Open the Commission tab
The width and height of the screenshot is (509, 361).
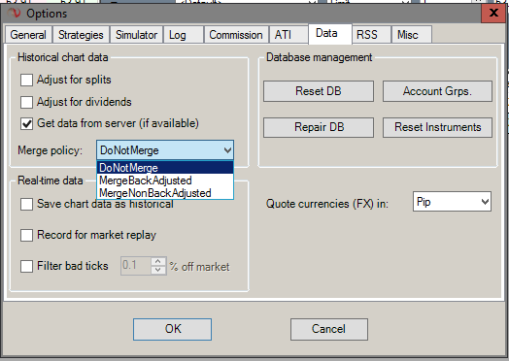(236, 35)
